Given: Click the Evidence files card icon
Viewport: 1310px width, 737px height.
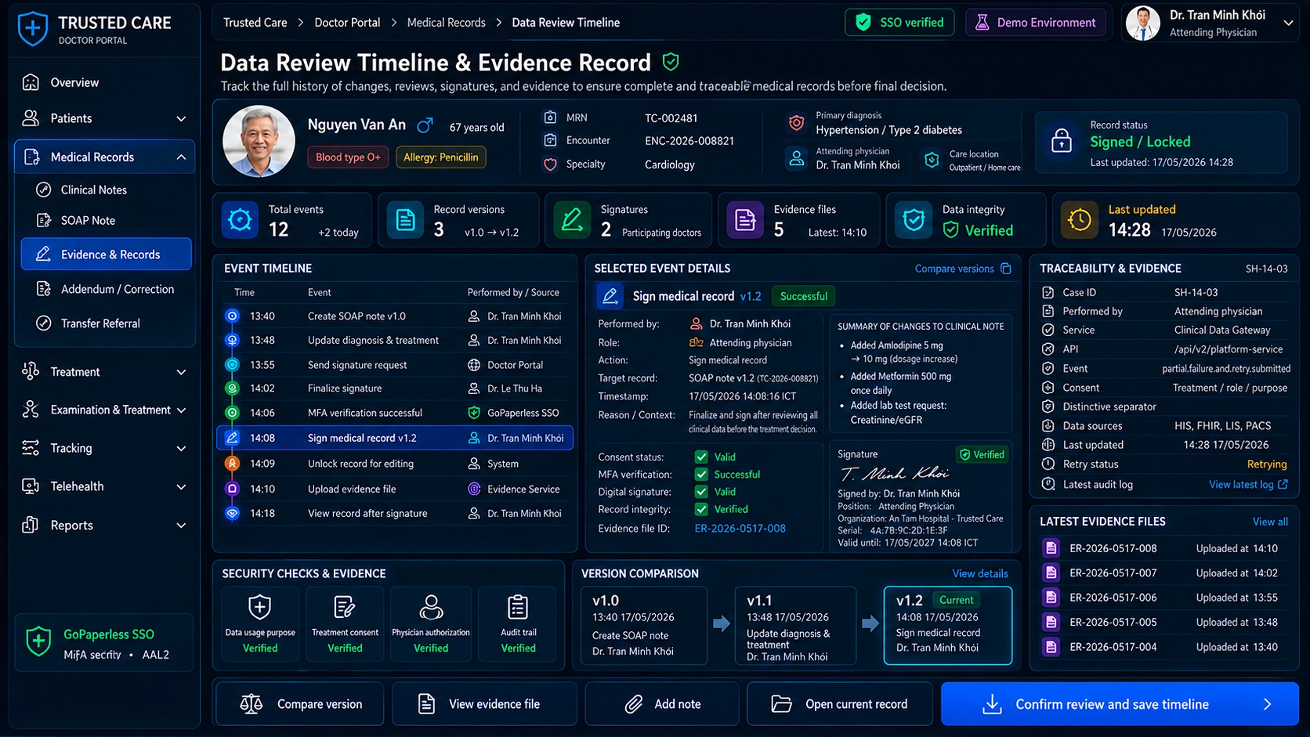Looking at the screenshot, I should tap(745, 220).
